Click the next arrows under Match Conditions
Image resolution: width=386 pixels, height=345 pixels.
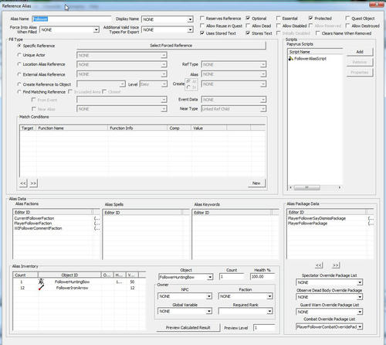point(33,183)
